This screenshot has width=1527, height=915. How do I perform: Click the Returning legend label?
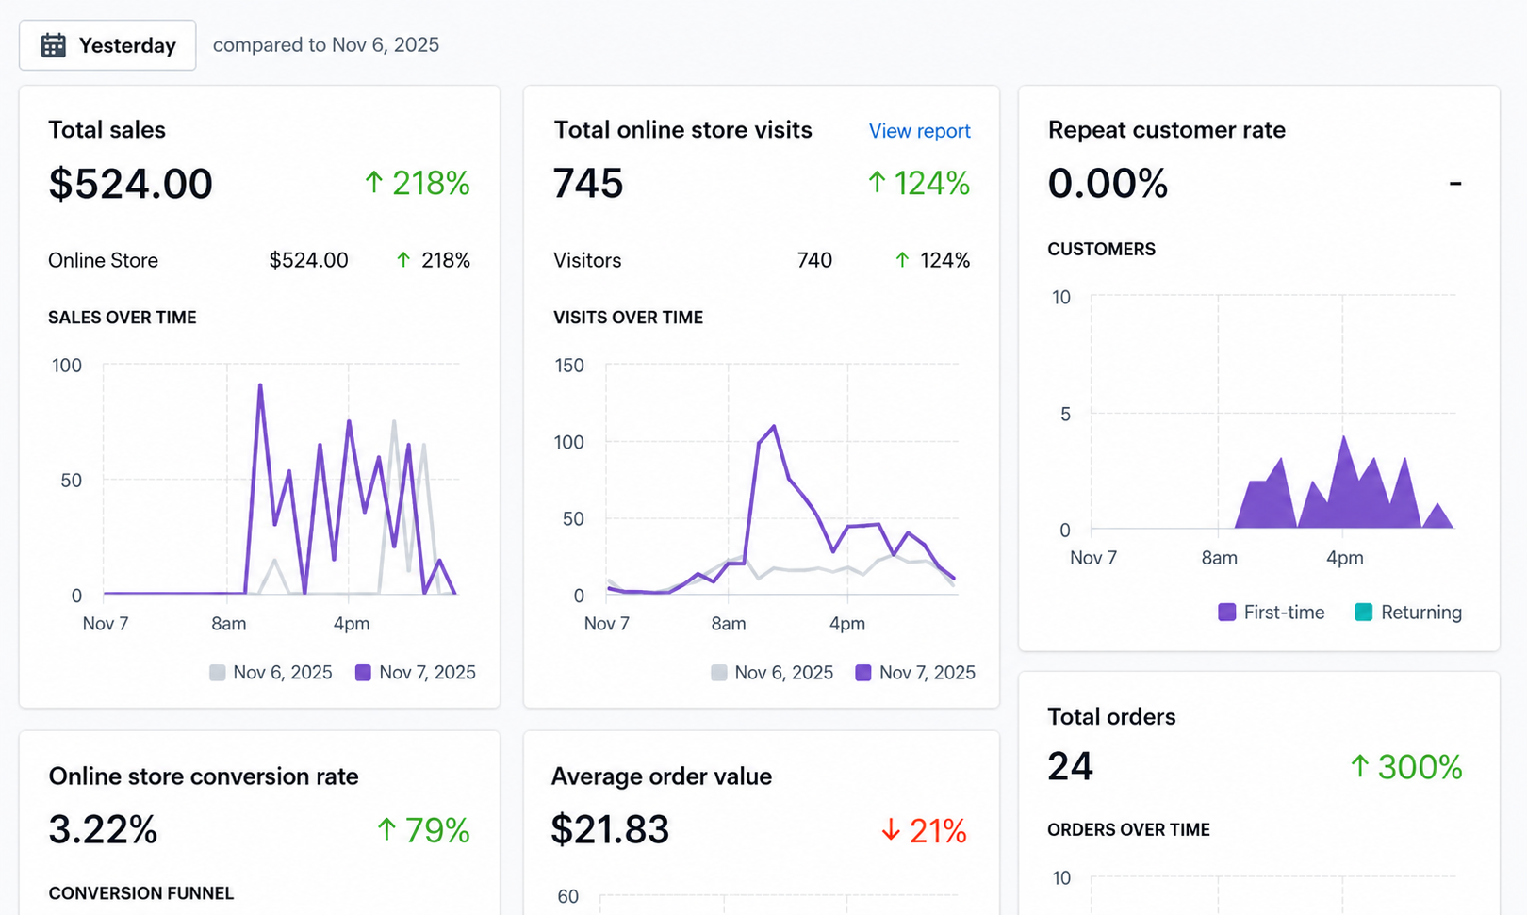1421,613
